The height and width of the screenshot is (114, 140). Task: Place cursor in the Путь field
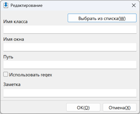click(x=70, y=65)
